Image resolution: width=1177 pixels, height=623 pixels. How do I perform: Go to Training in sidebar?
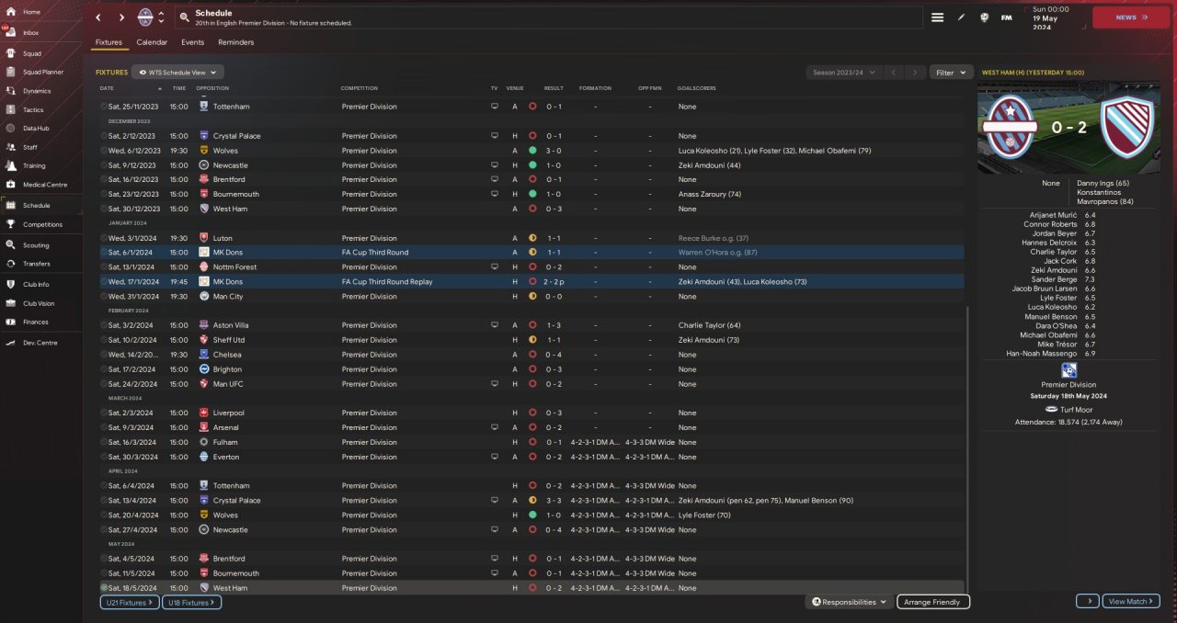[34, 166]
